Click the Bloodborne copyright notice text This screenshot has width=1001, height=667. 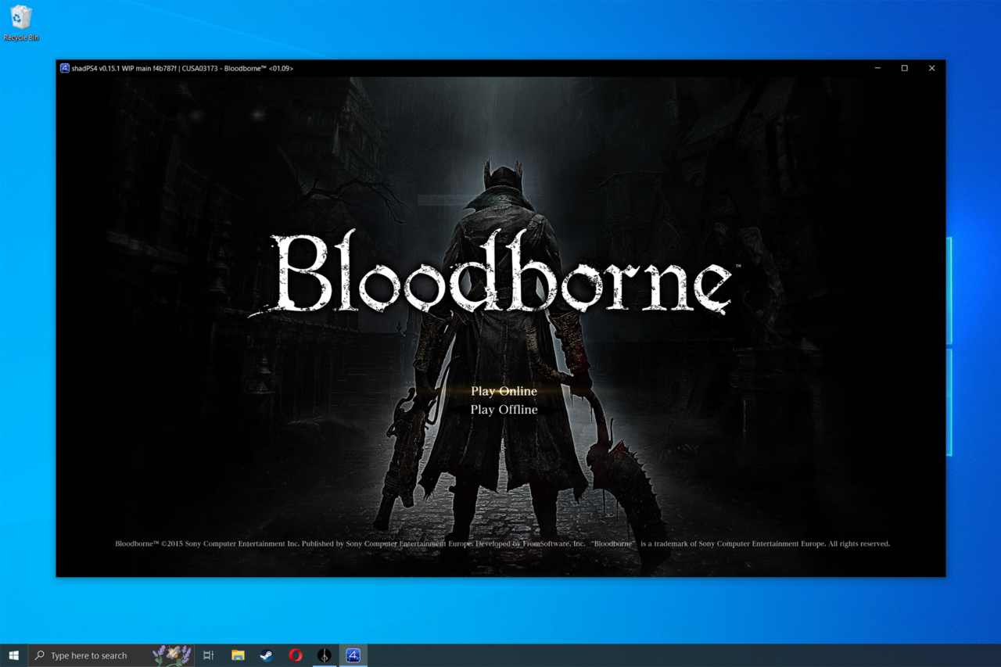click(x=502, y=543)
